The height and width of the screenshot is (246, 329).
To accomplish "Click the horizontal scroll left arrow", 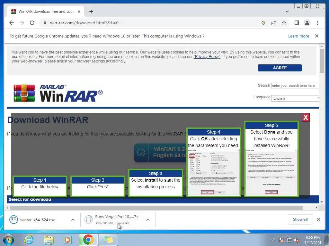I will (7, 208).
